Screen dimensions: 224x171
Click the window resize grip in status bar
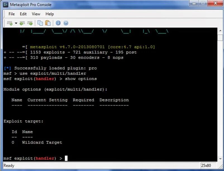(x=221, y=166)
